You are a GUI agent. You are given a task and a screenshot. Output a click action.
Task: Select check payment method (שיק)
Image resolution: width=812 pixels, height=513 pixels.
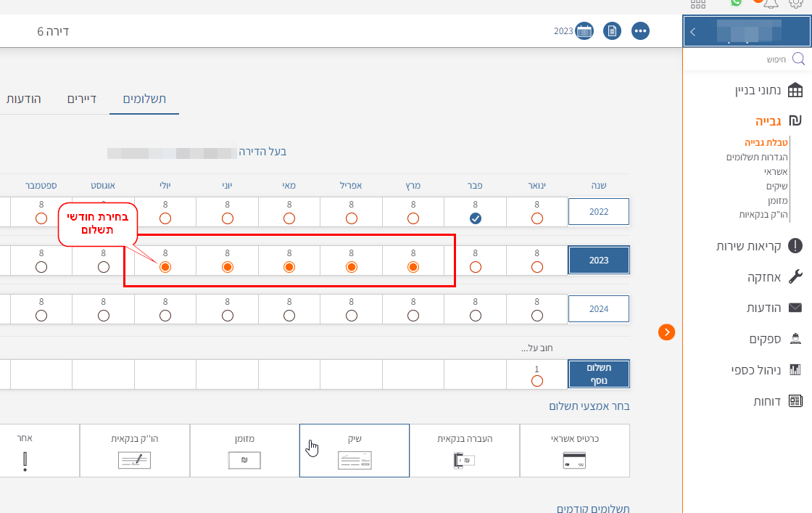click(354, 451)
